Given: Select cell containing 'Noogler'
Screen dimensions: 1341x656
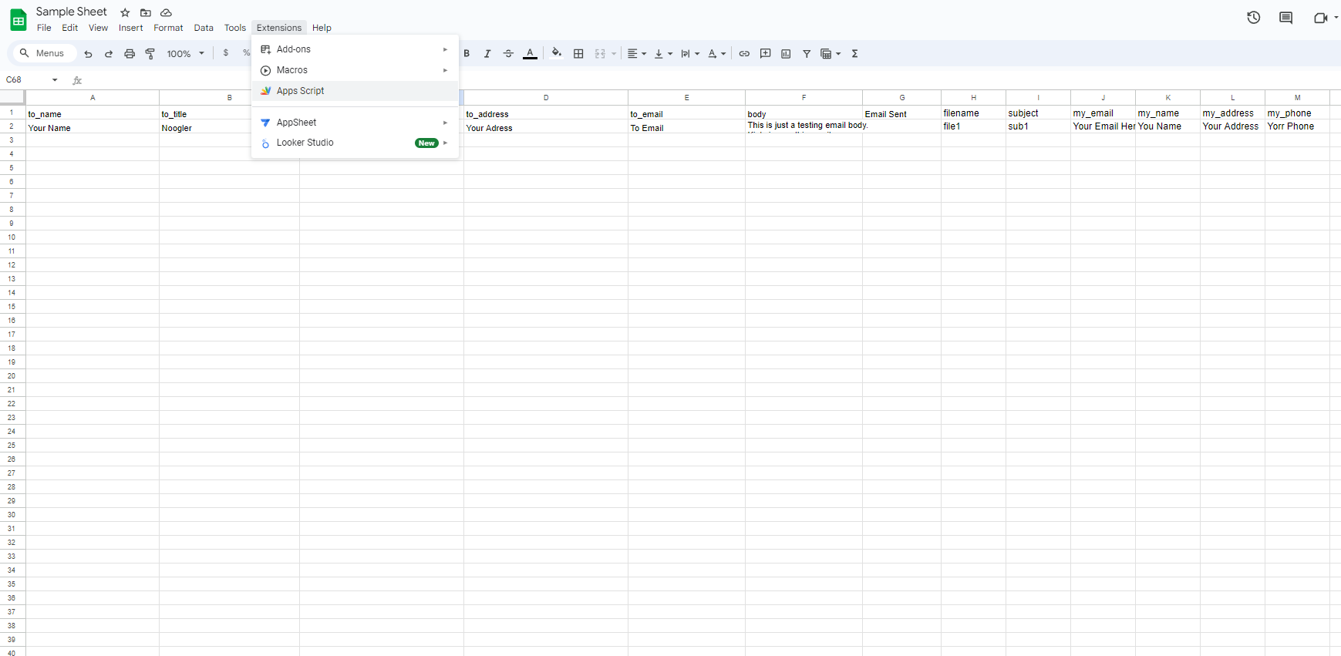Looking at the screenshot, I should 229,128.
